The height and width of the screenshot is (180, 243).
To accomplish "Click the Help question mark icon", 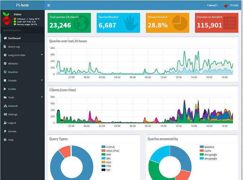I will click(5, 140).
